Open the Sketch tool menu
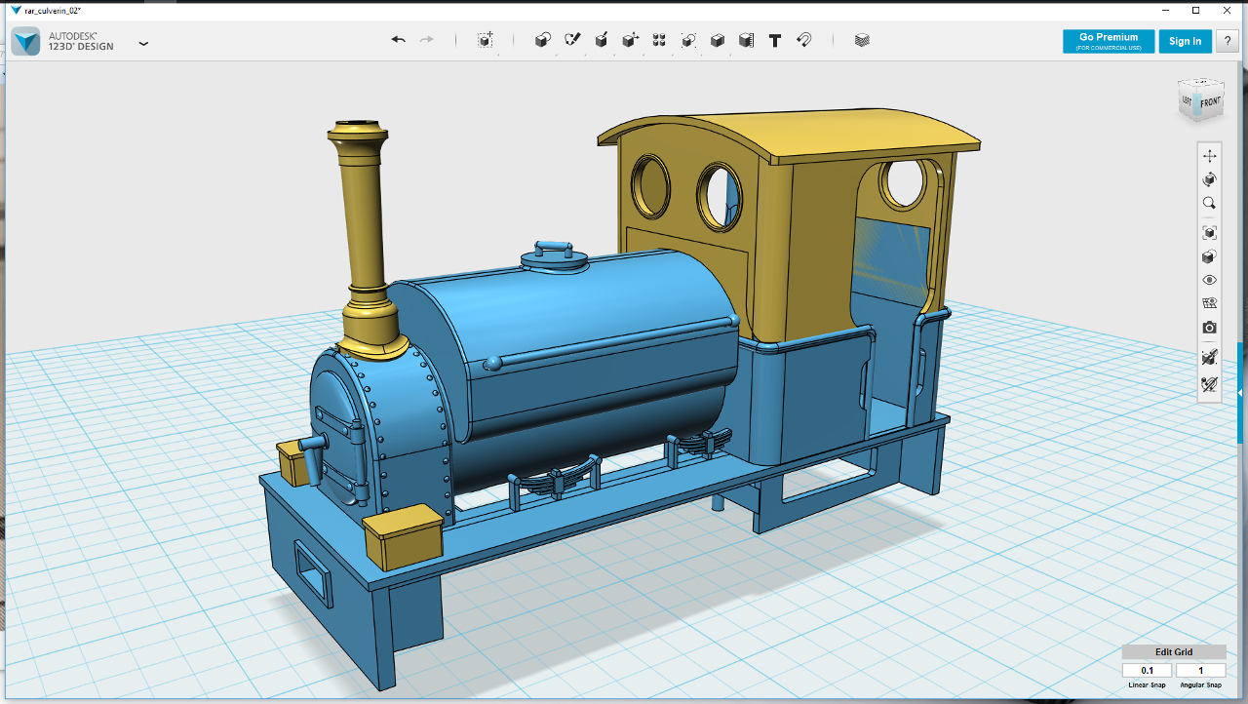 coord(572,40)
